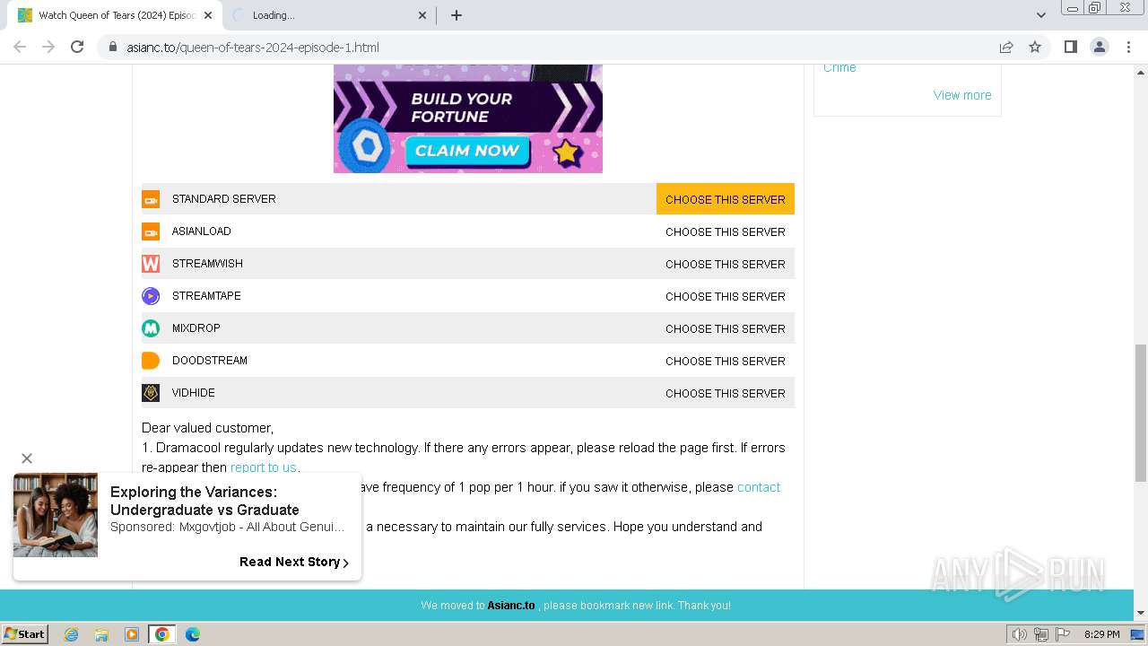Go back to the previous page
Viewport: 1148px width, 646px height.
[x=20, y=47]
